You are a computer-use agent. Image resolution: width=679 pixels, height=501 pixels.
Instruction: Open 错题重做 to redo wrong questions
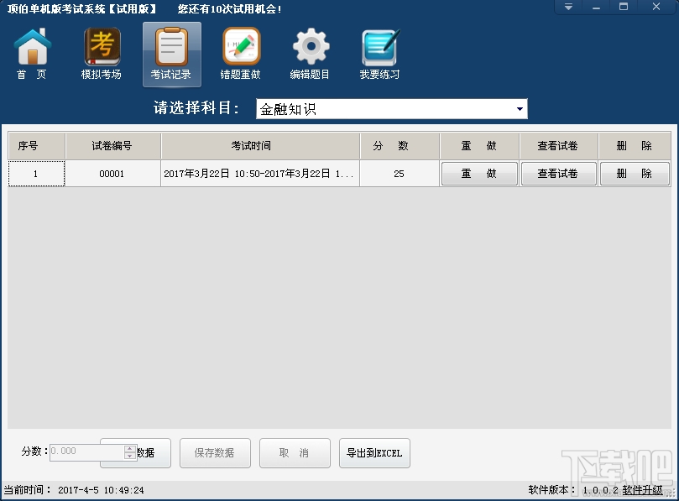[240, 52]
